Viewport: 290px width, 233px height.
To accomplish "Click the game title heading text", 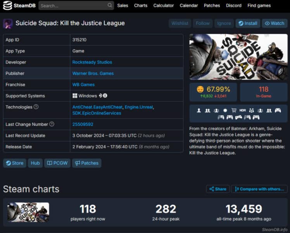I will pos(70,23).
